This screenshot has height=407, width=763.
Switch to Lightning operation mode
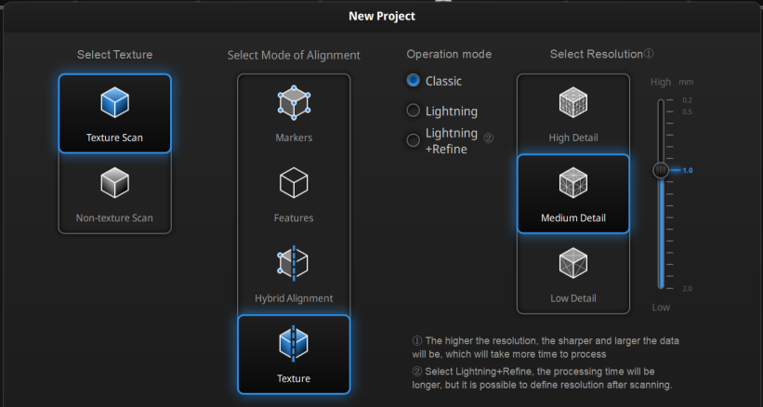coord(414,111)
